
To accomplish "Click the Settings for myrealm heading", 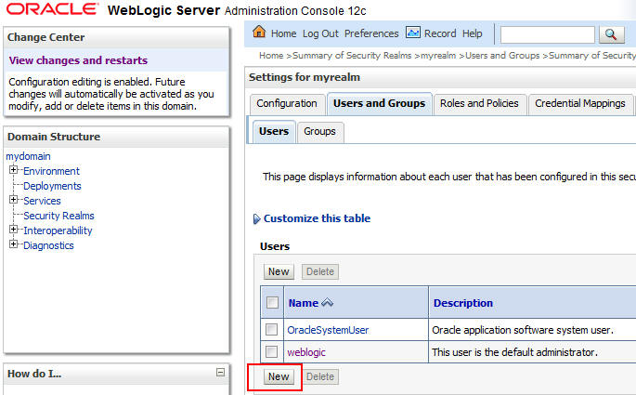I will [x=305, y=77].
